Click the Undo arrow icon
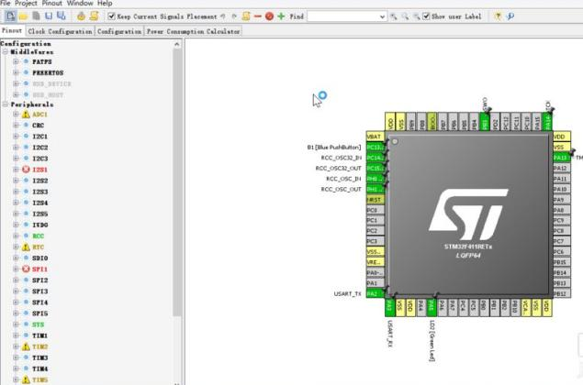 (223, 16)
